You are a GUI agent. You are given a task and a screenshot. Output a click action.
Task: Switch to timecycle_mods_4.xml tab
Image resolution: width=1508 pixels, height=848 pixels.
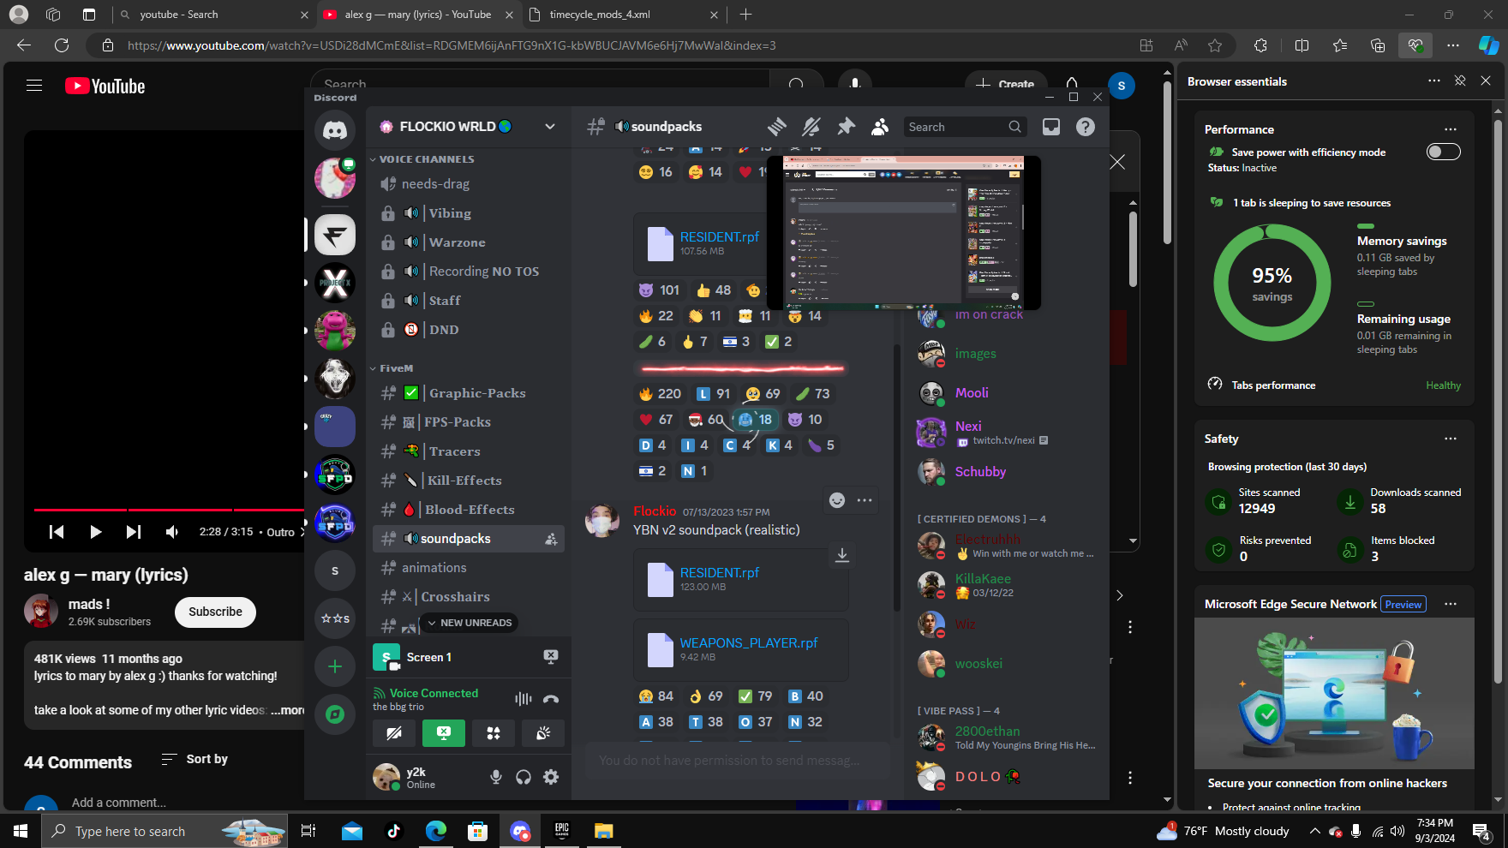[624, 15]
